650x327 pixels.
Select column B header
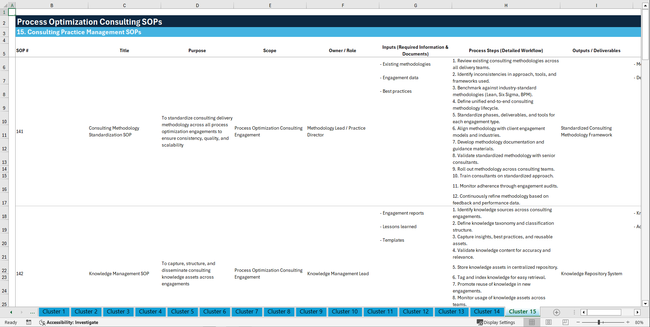pos(52,5)
